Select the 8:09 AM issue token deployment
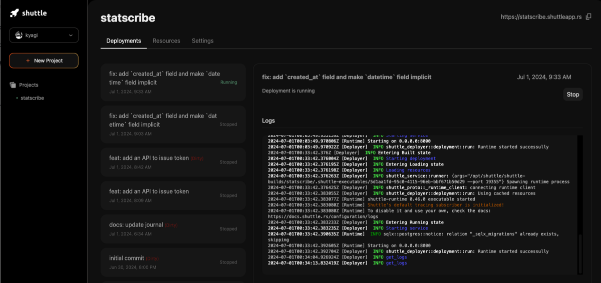 pos(173,195)
